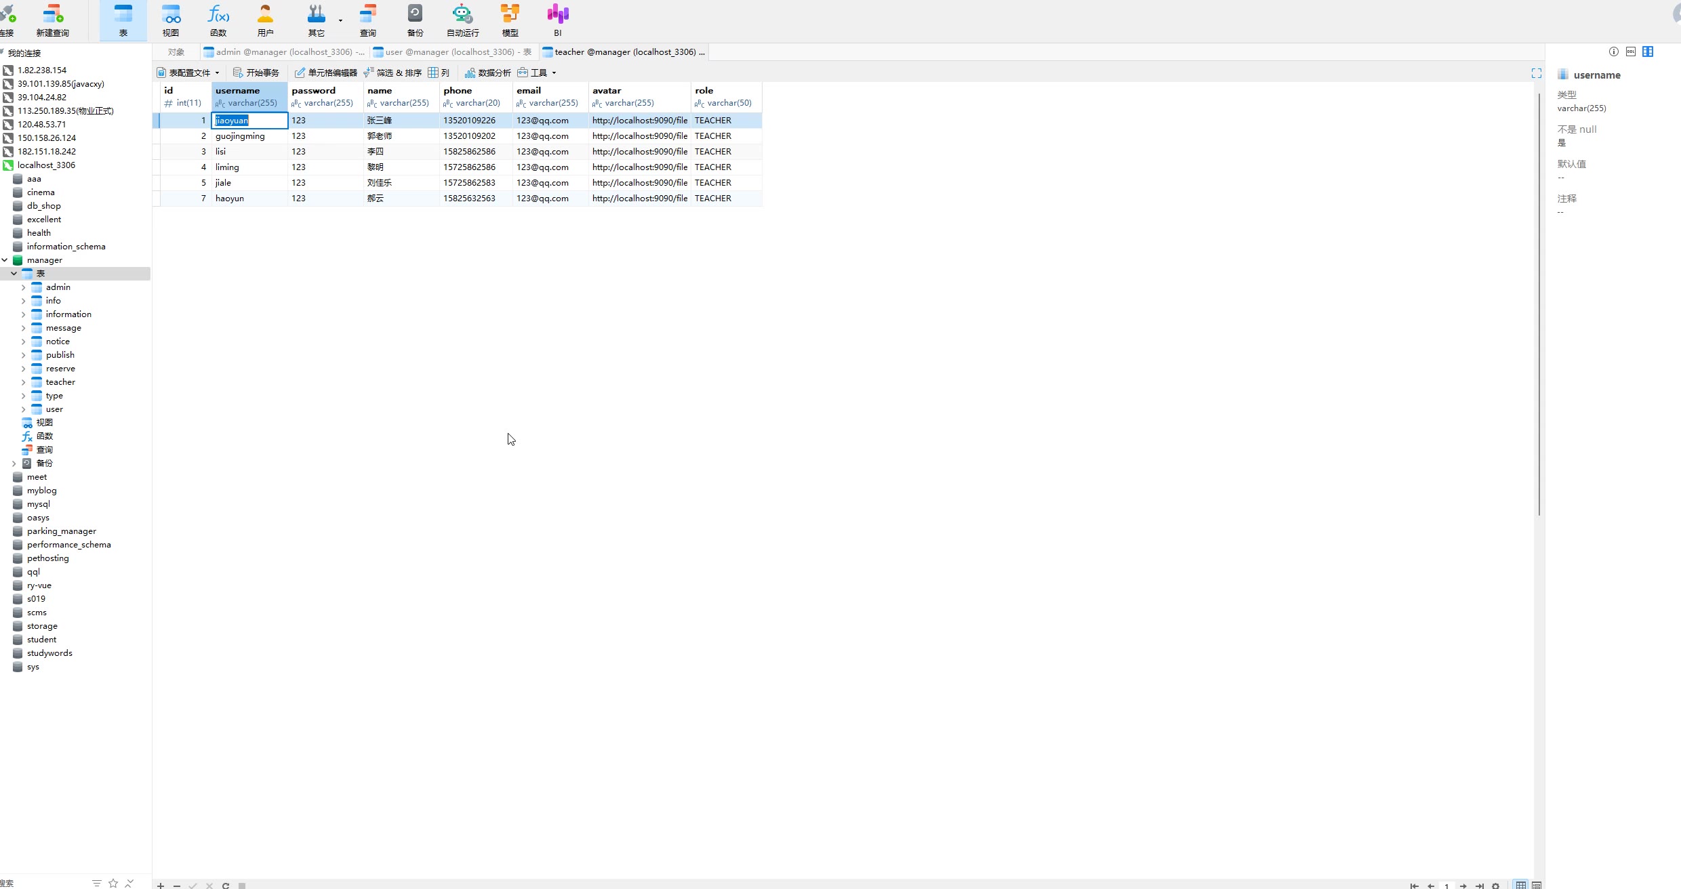Open the 表配置文件 dropdown
The image size is (1681, 889).
189,73
